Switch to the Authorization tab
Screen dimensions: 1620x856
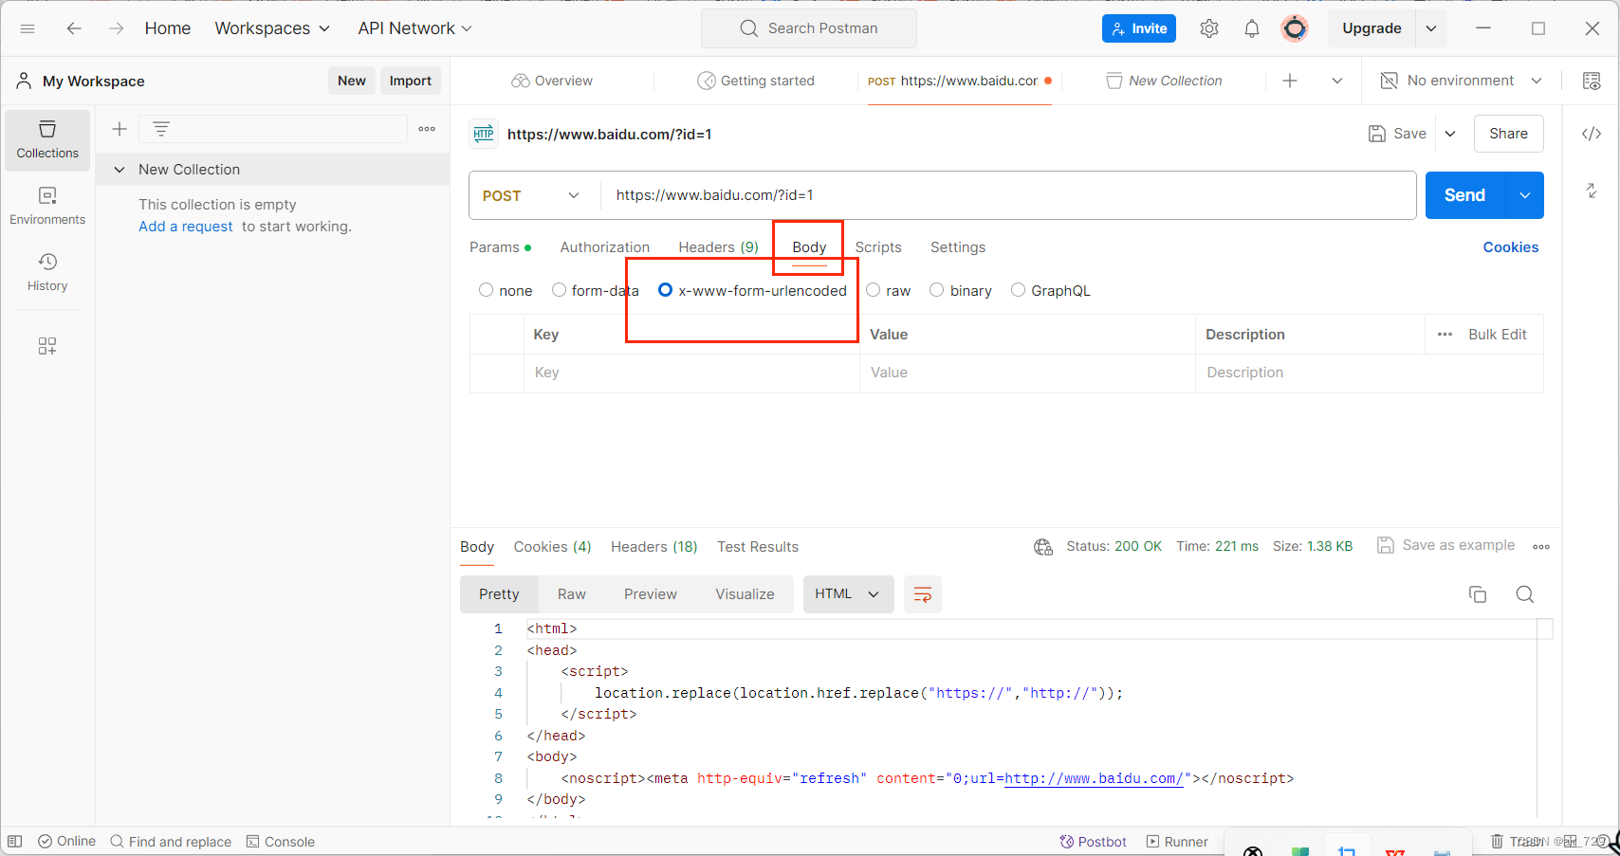[x=605, y=247]
